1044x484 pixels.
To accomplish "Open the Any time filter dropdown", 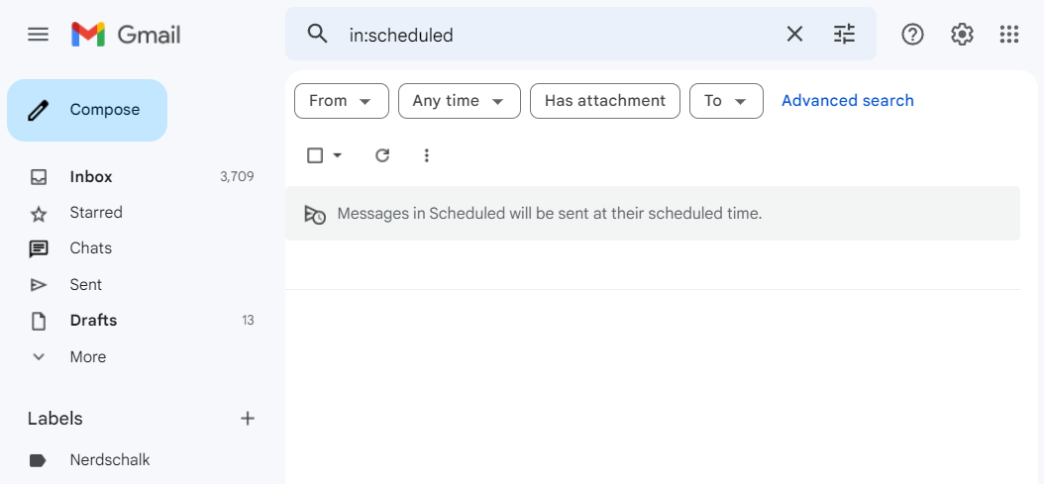I will 459,101.
